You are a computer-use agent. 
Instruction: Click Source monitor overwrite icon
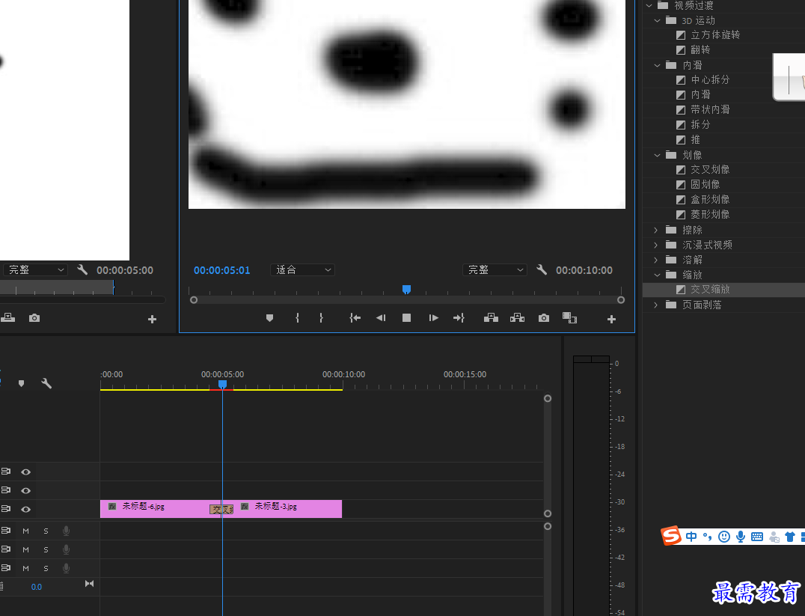coord(7,318)
